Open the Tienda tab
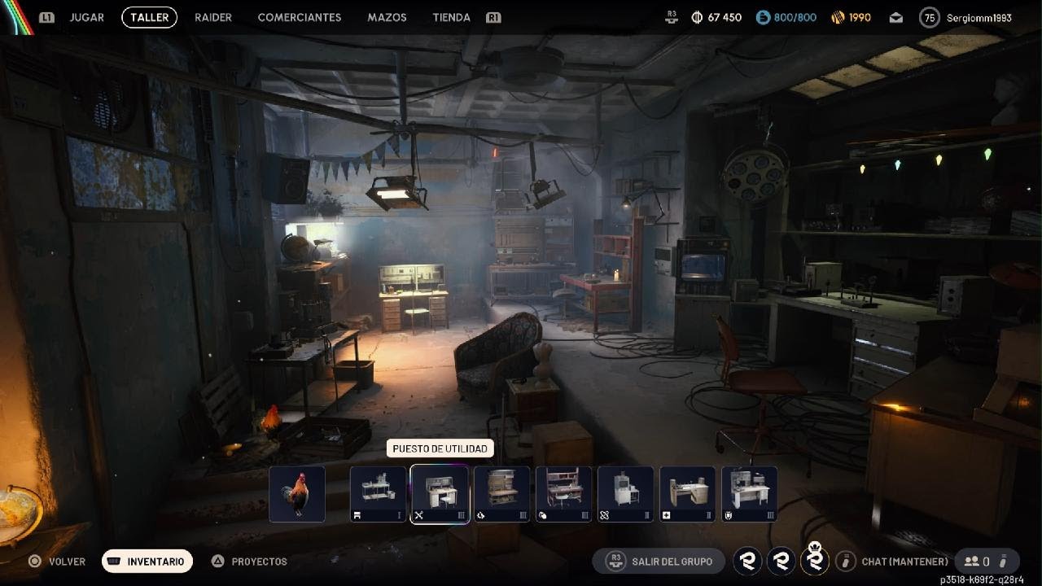1042x586 pixels. click(x=451, y=17)
